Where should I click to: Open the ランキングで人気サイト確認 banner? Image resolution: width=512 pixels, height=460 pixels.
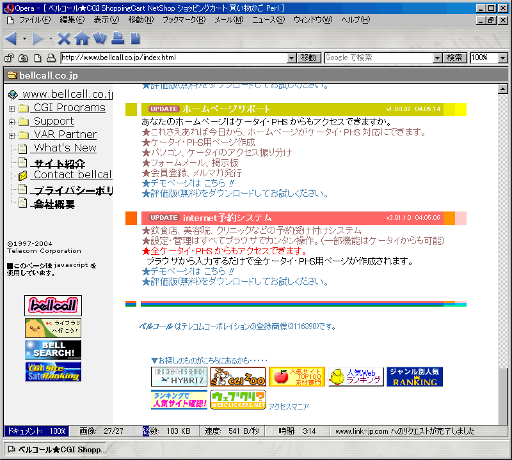pyautogui.click(x=179, y=400)
